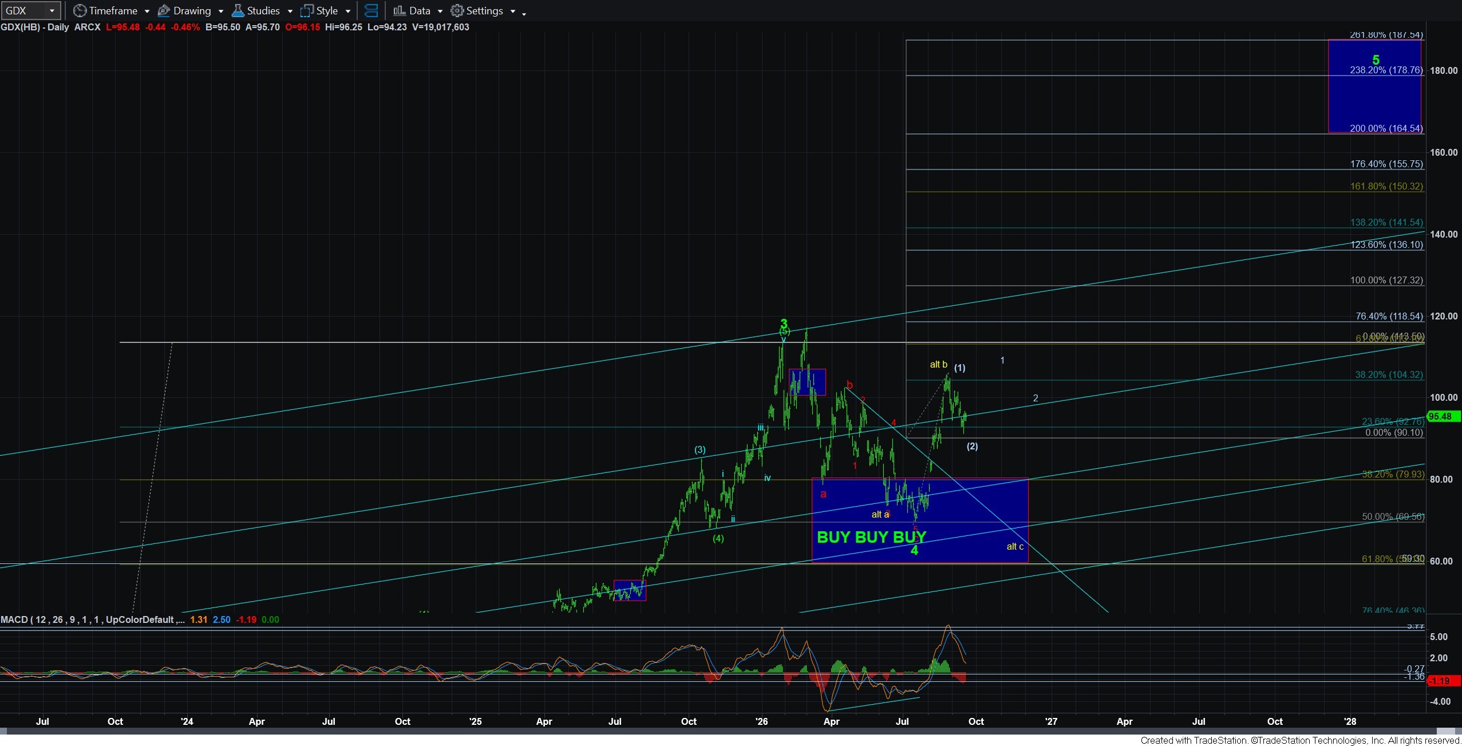The width and height of the screenshot is (1462, 746).
Task: Open the Settings menu label
Action: 484,11
